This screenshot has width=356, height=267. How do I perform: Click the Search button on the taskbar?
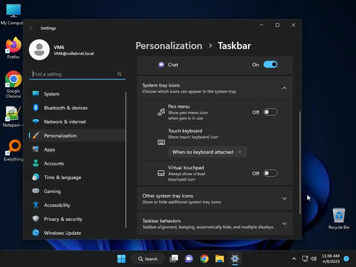(148, 259)
